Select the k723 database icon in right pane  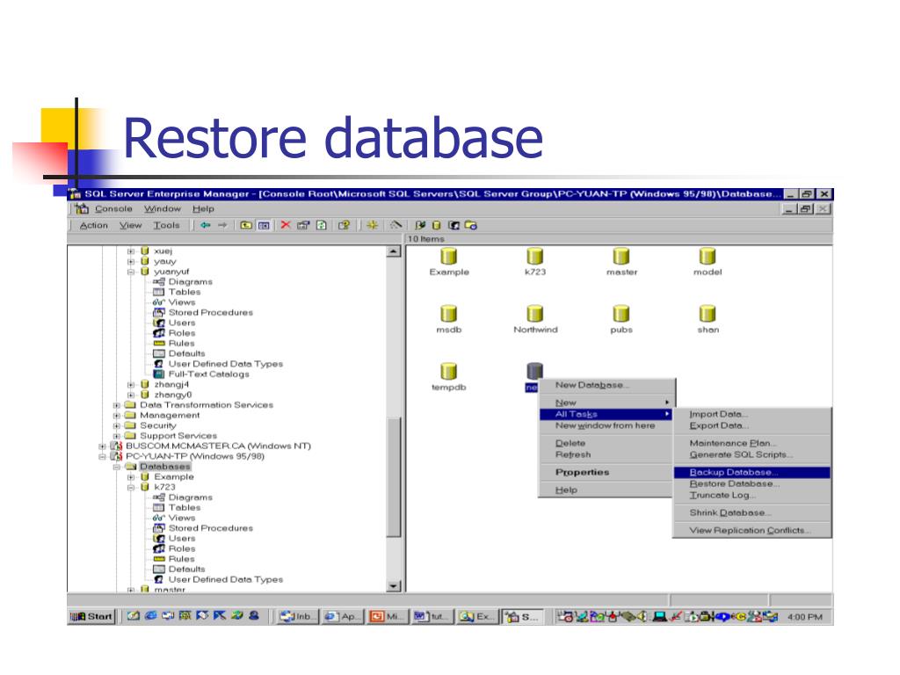(x=535, y=256)
